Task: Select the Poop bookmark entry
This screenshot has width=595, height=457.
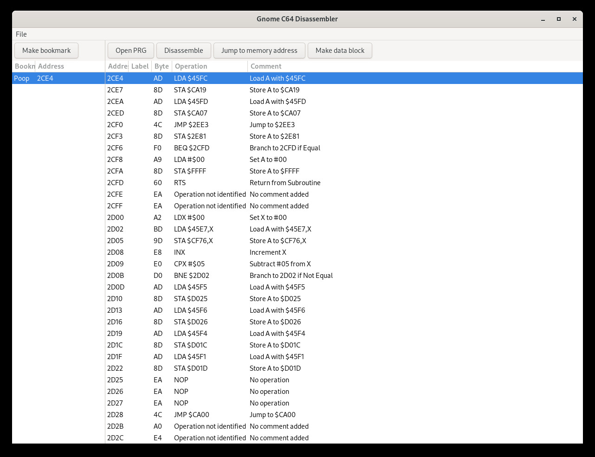Action: [58, 78]
